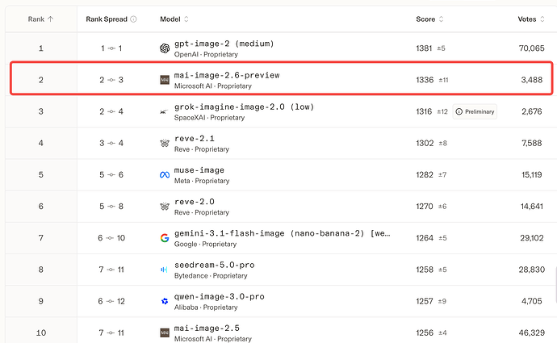Open the reve-2.1 model link
The width and height of the screenshot is (557, 343).
(x=195, y=139)
